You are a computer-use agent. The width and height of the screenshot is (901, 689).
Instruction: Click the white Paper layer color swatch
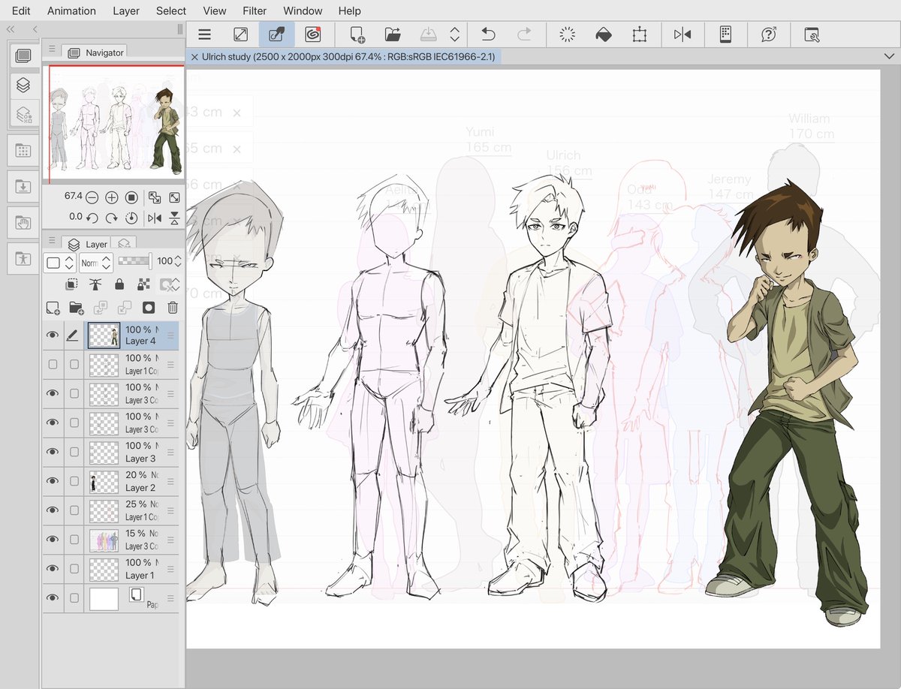(104, 598)
